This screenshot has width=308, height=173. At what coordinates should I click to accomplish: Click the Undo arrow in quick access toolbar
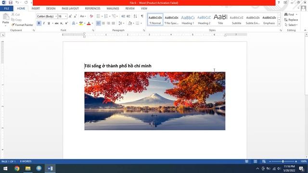[17, 2]
